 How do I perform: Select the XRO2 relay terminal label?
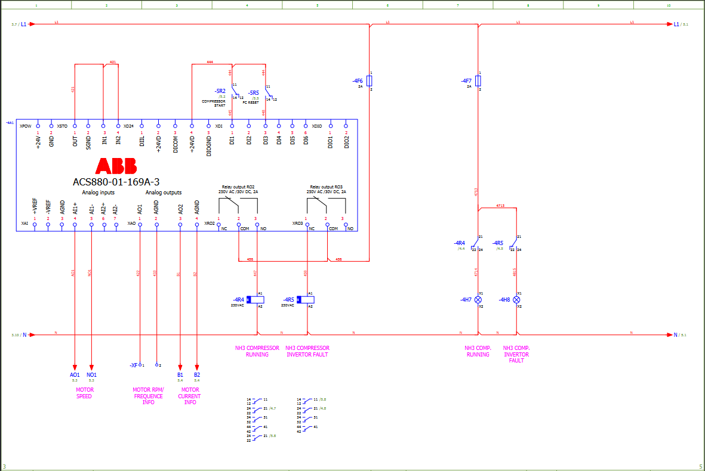210,223
